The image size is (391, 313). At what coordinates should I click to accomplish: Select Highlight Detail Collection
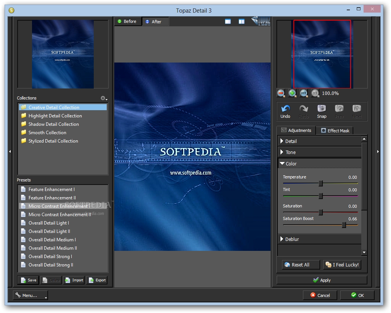point(63,116)
